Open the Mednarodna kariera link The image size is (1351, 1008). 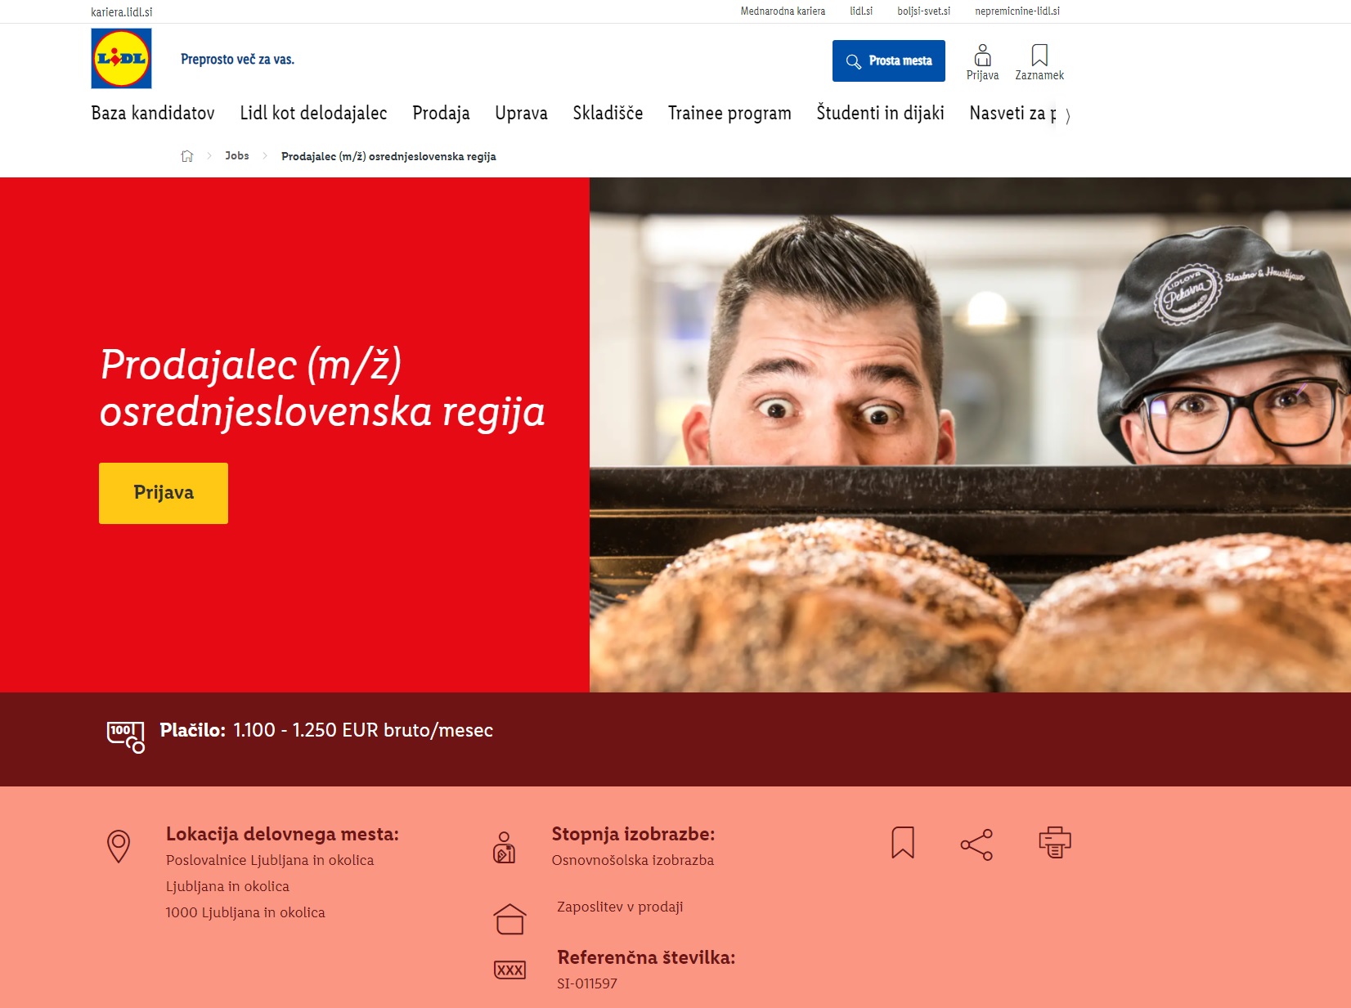[x=783, y=11]
